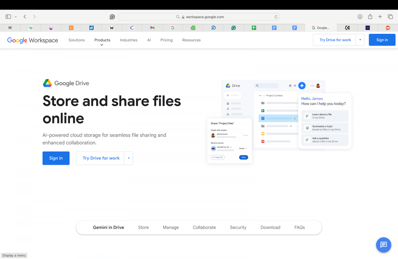Screen dimensions: 398x259
Task: Open the dropdown arrow beside hero Try Drive for work
Action: coord(129,158)
